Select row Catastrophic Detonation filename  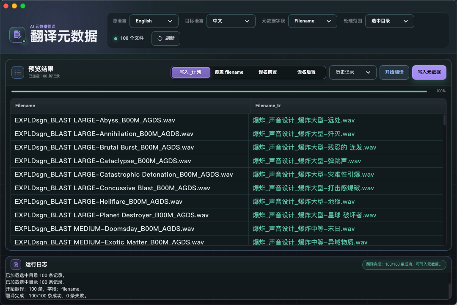coord(124,175)
